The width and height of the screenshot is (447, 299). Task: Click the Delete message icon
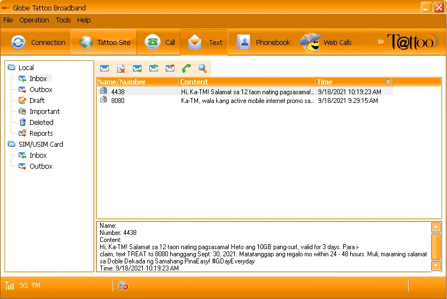[121, 68]
